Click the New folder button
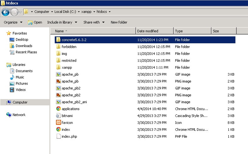Image resolution: width=248 pixels, height=154 pixels. (x=119, y=22)
